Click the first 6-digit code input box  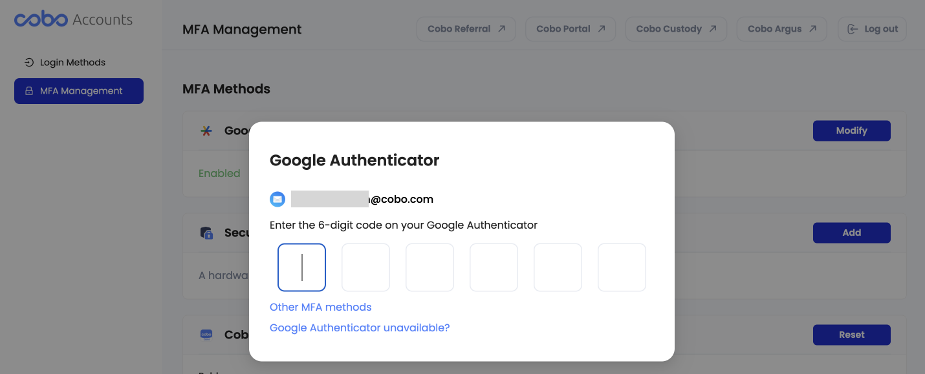pyautogui.click(x=301, y=267)
